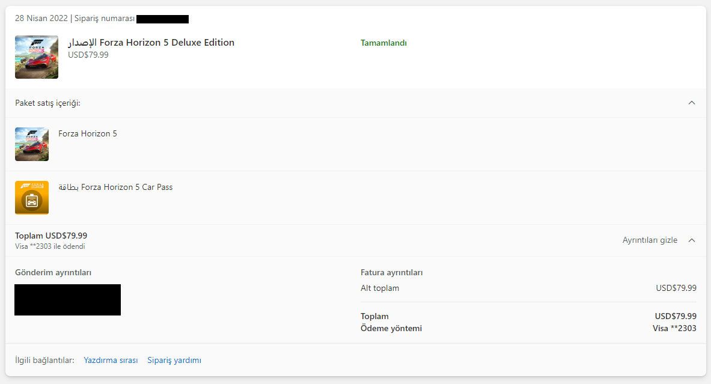
Task: Click the Forza Horizon 5 Car Pass icon
Action: (32, 198)
